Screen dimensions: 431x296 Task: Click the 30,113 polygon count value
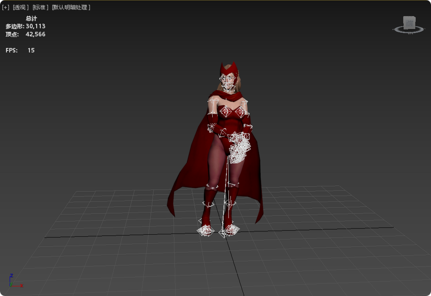tap(36, 26)
